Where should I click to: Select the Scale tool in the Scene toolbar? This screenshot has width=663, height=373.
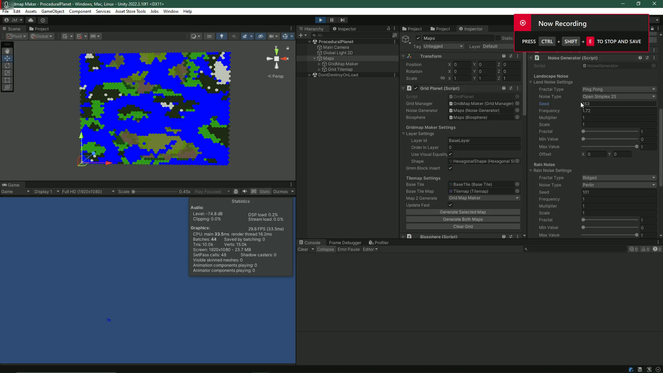pos(7,73)
